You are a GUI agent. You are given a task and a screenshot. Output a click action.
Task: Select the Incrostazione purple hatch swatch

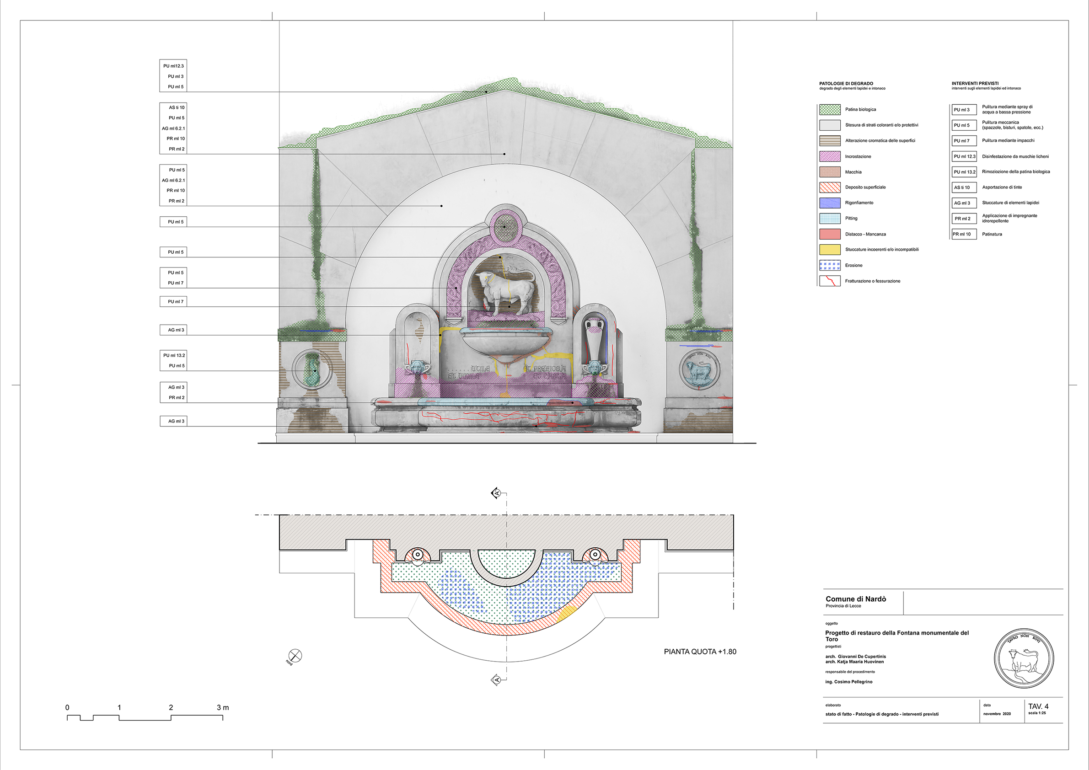830,156
